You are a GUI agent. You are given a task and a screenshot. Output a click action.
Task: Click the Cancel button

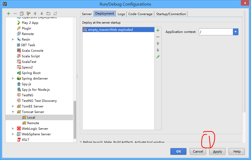[198, 152]
